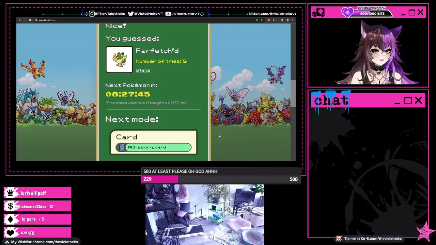This screenshot has width=436, height=245.
Task: Click the chat title text
Action: pyautogui.click(x=331, y=101)
